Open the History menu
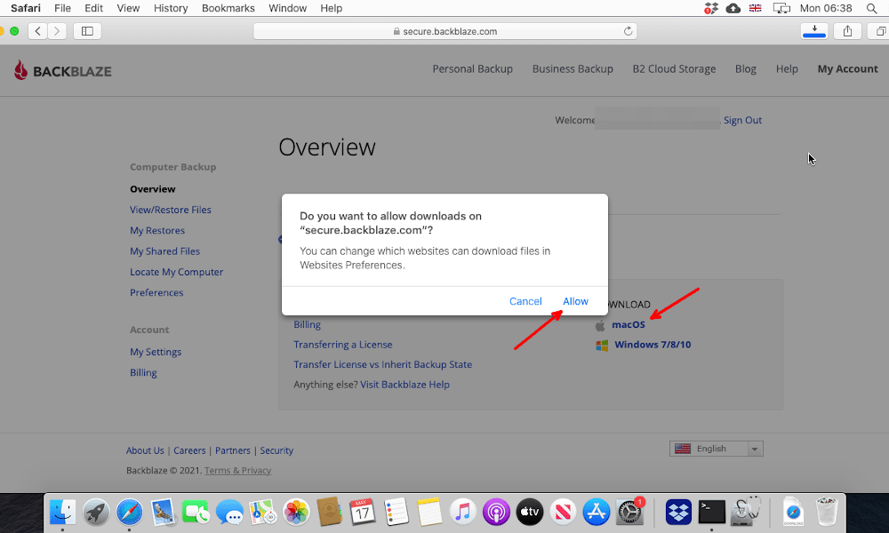 pyautogui.click(x=171, y=8)
